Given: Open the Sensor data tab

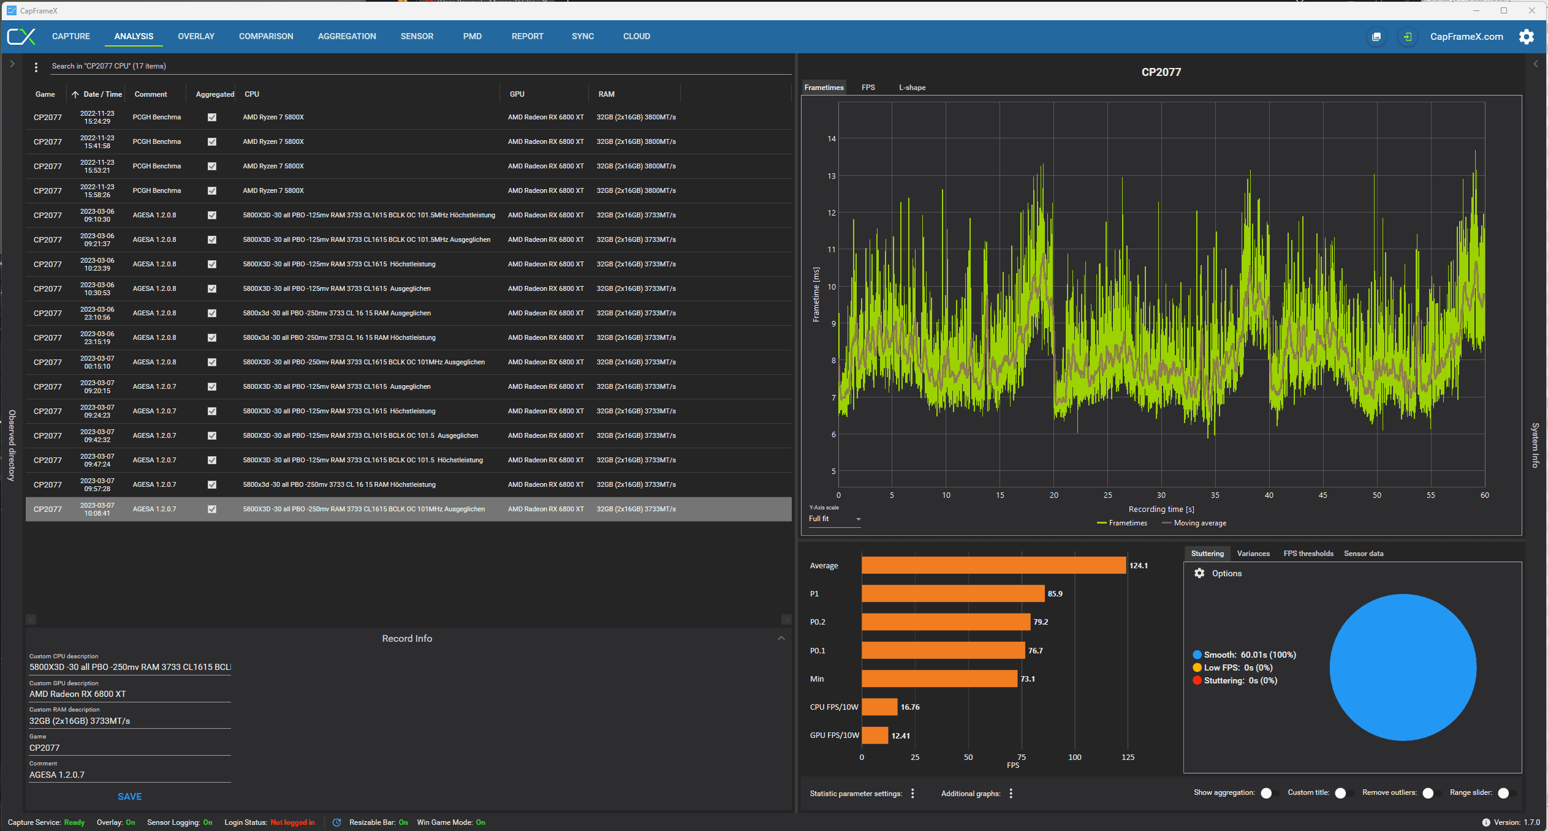Looking at the screenshot, I should [x=1364, y=554].
